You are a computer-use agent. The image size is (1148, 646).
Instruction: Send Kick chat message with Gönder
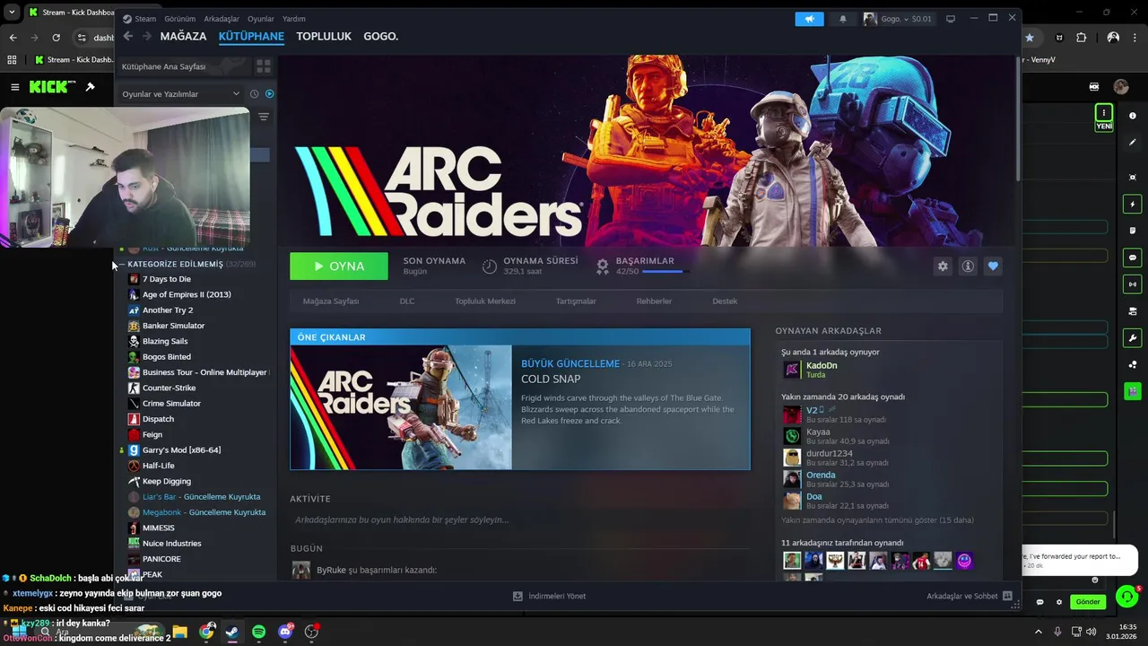(x=1088, y=602)
